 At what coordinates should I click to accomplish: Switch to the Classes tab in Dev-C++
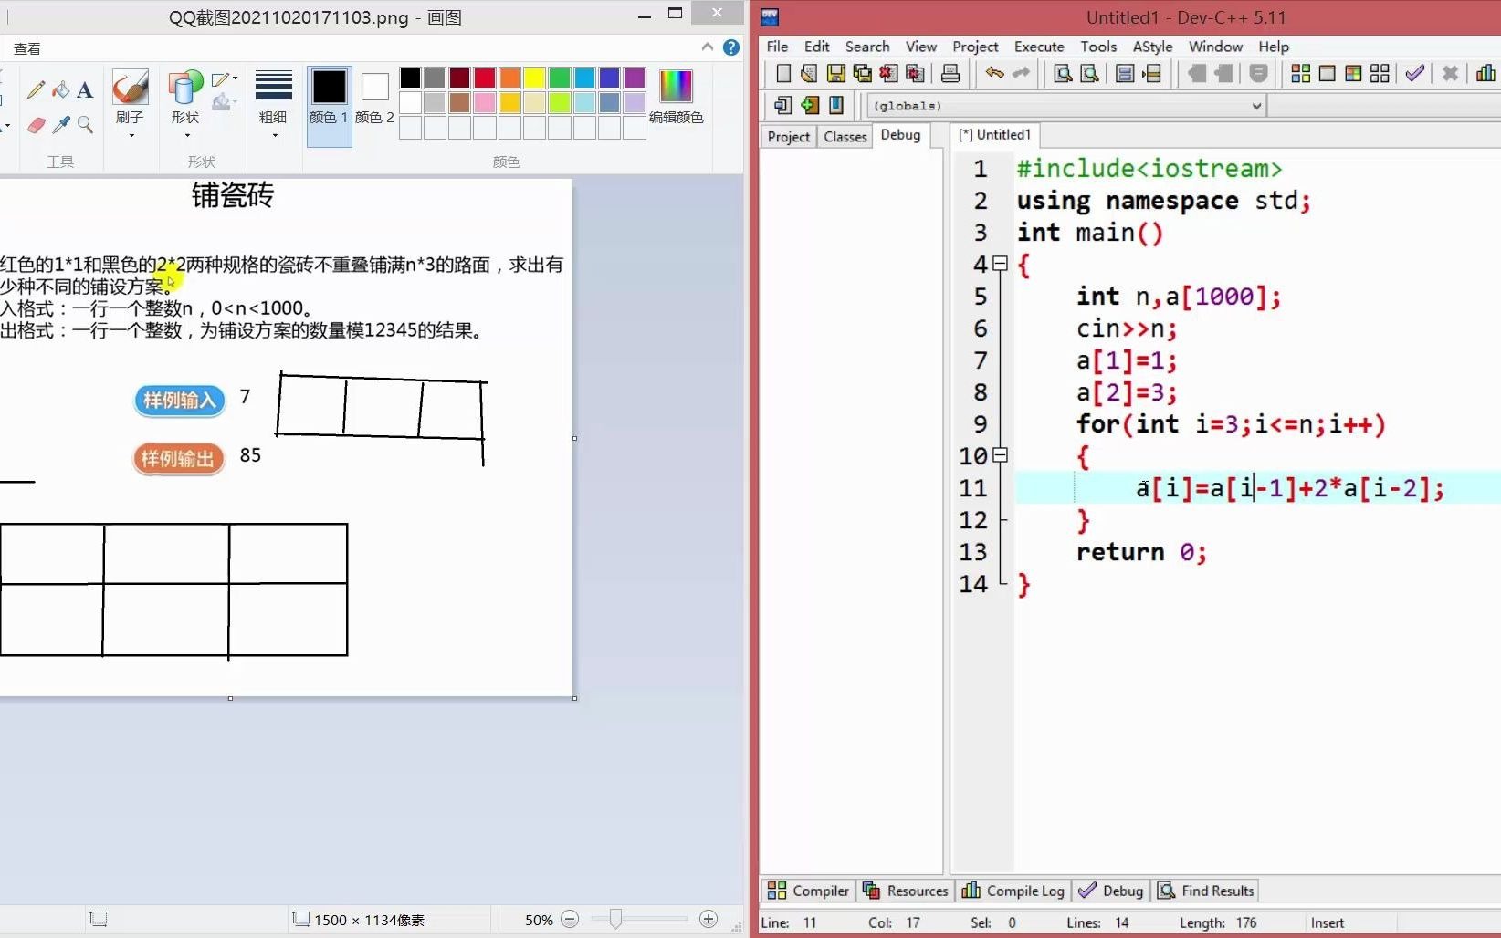coord(844,136)
